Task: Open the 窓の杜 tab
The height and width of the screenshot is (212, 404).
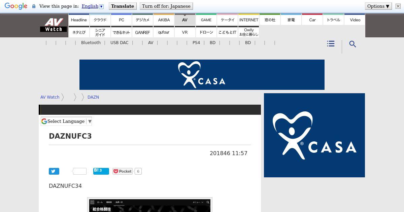Action: (270, 20)
